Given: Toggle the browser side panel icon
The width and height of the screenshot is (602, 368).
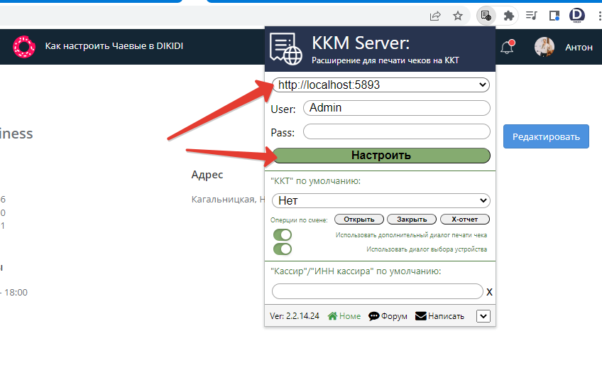Looking at the screenshot, I should (x=554, y=16).
